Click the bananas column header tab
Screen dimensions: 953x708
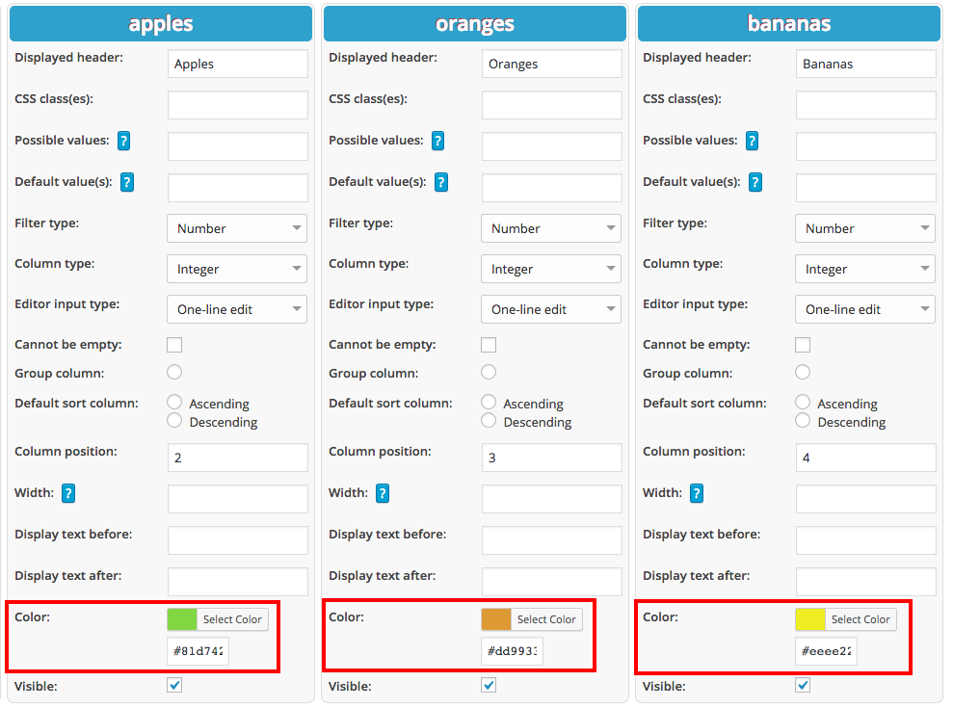tap(789, 24)
